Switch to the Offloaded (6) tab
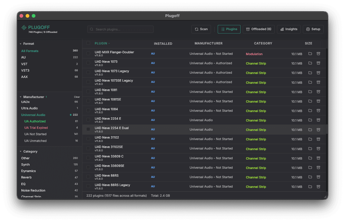The image size is (345, 222). tap(259, 29)
